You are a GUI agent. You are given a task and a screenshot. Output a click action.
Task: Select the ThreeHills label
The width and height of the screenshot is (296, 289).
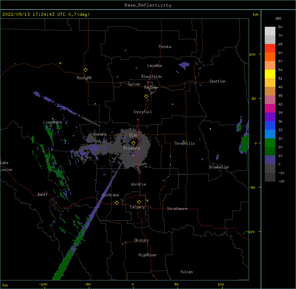tap(184, 143)
